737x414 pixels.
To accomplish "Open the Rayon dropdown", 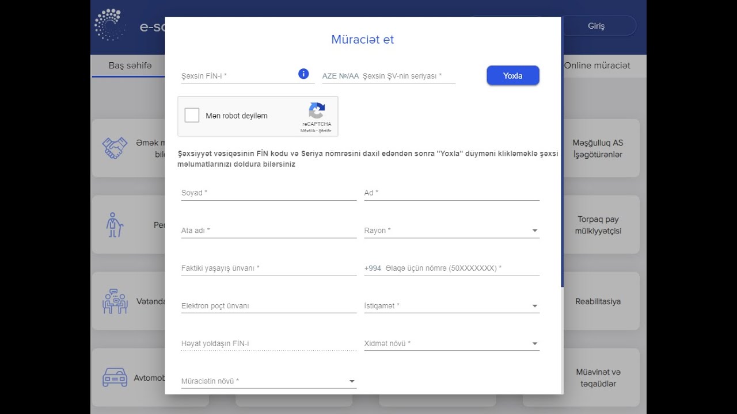I will [x=452, y=231].
